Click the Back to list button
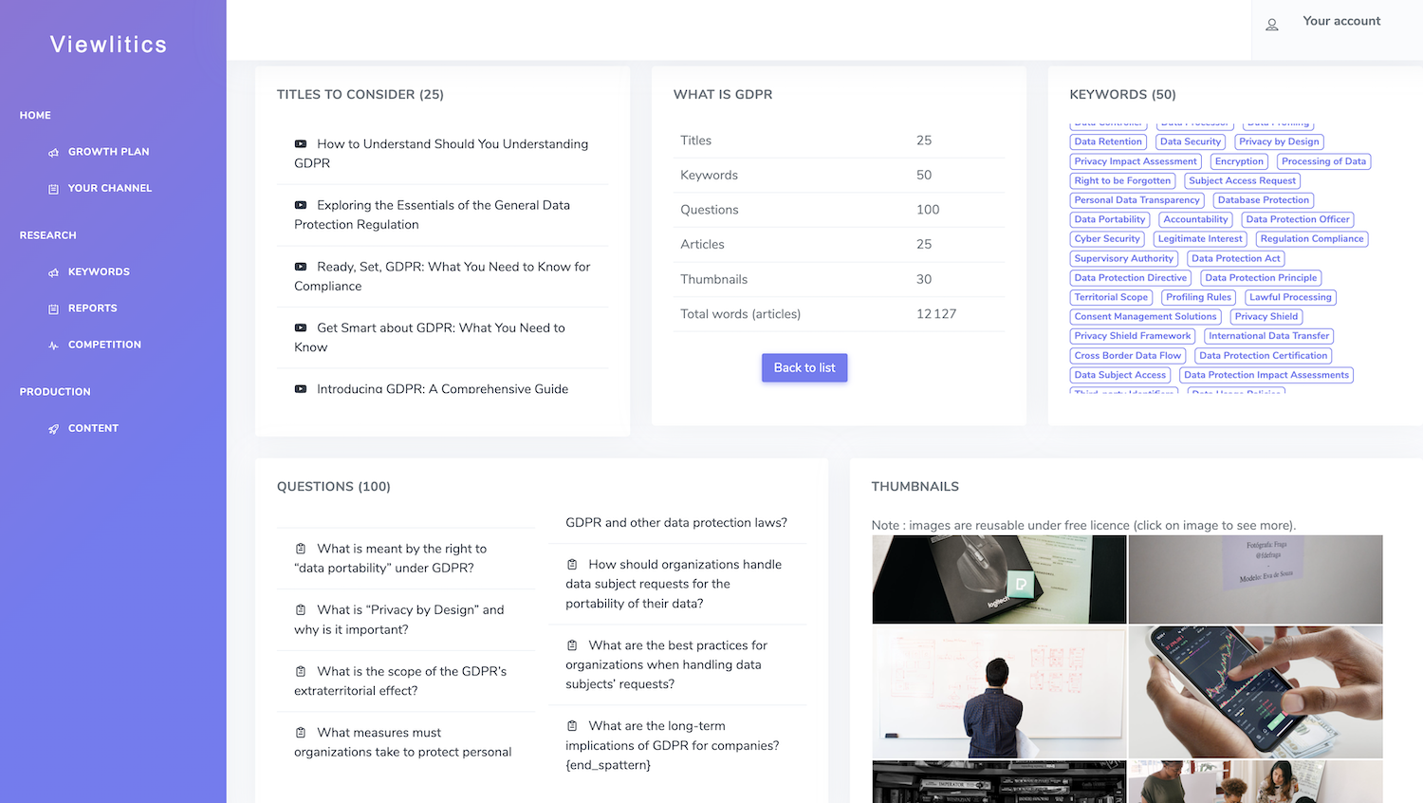This screenshot has width=1423, height=803. pos(804,368)
